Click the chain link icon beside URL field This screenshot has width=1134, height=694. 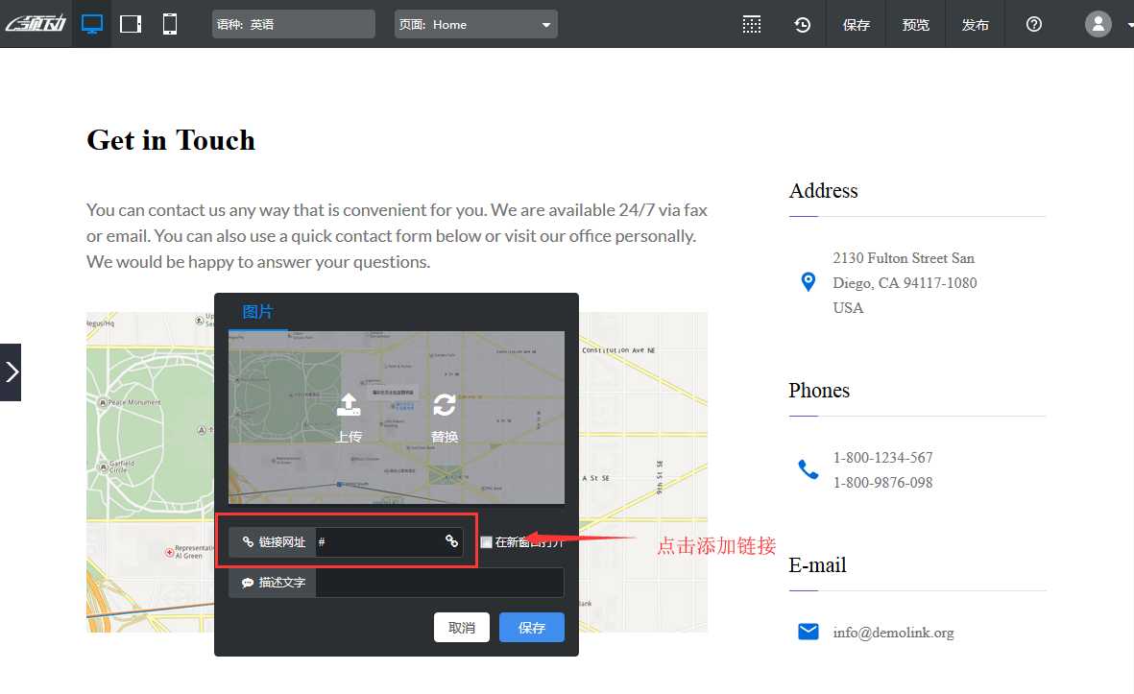(450, 541)
